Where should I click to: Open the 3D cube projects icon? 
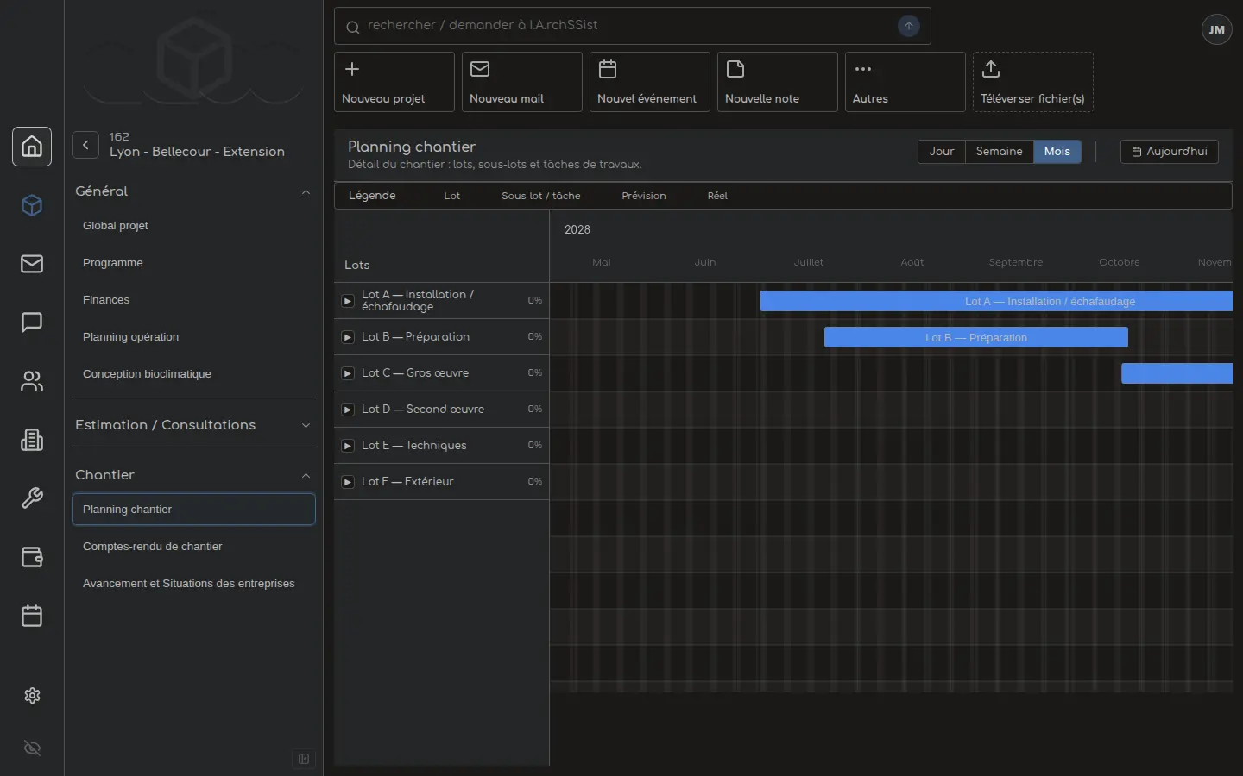(32, 205)
